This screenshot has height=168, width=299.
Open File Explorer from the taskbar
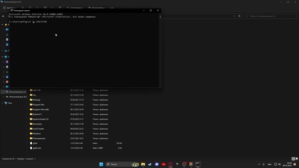click(143, 164)
